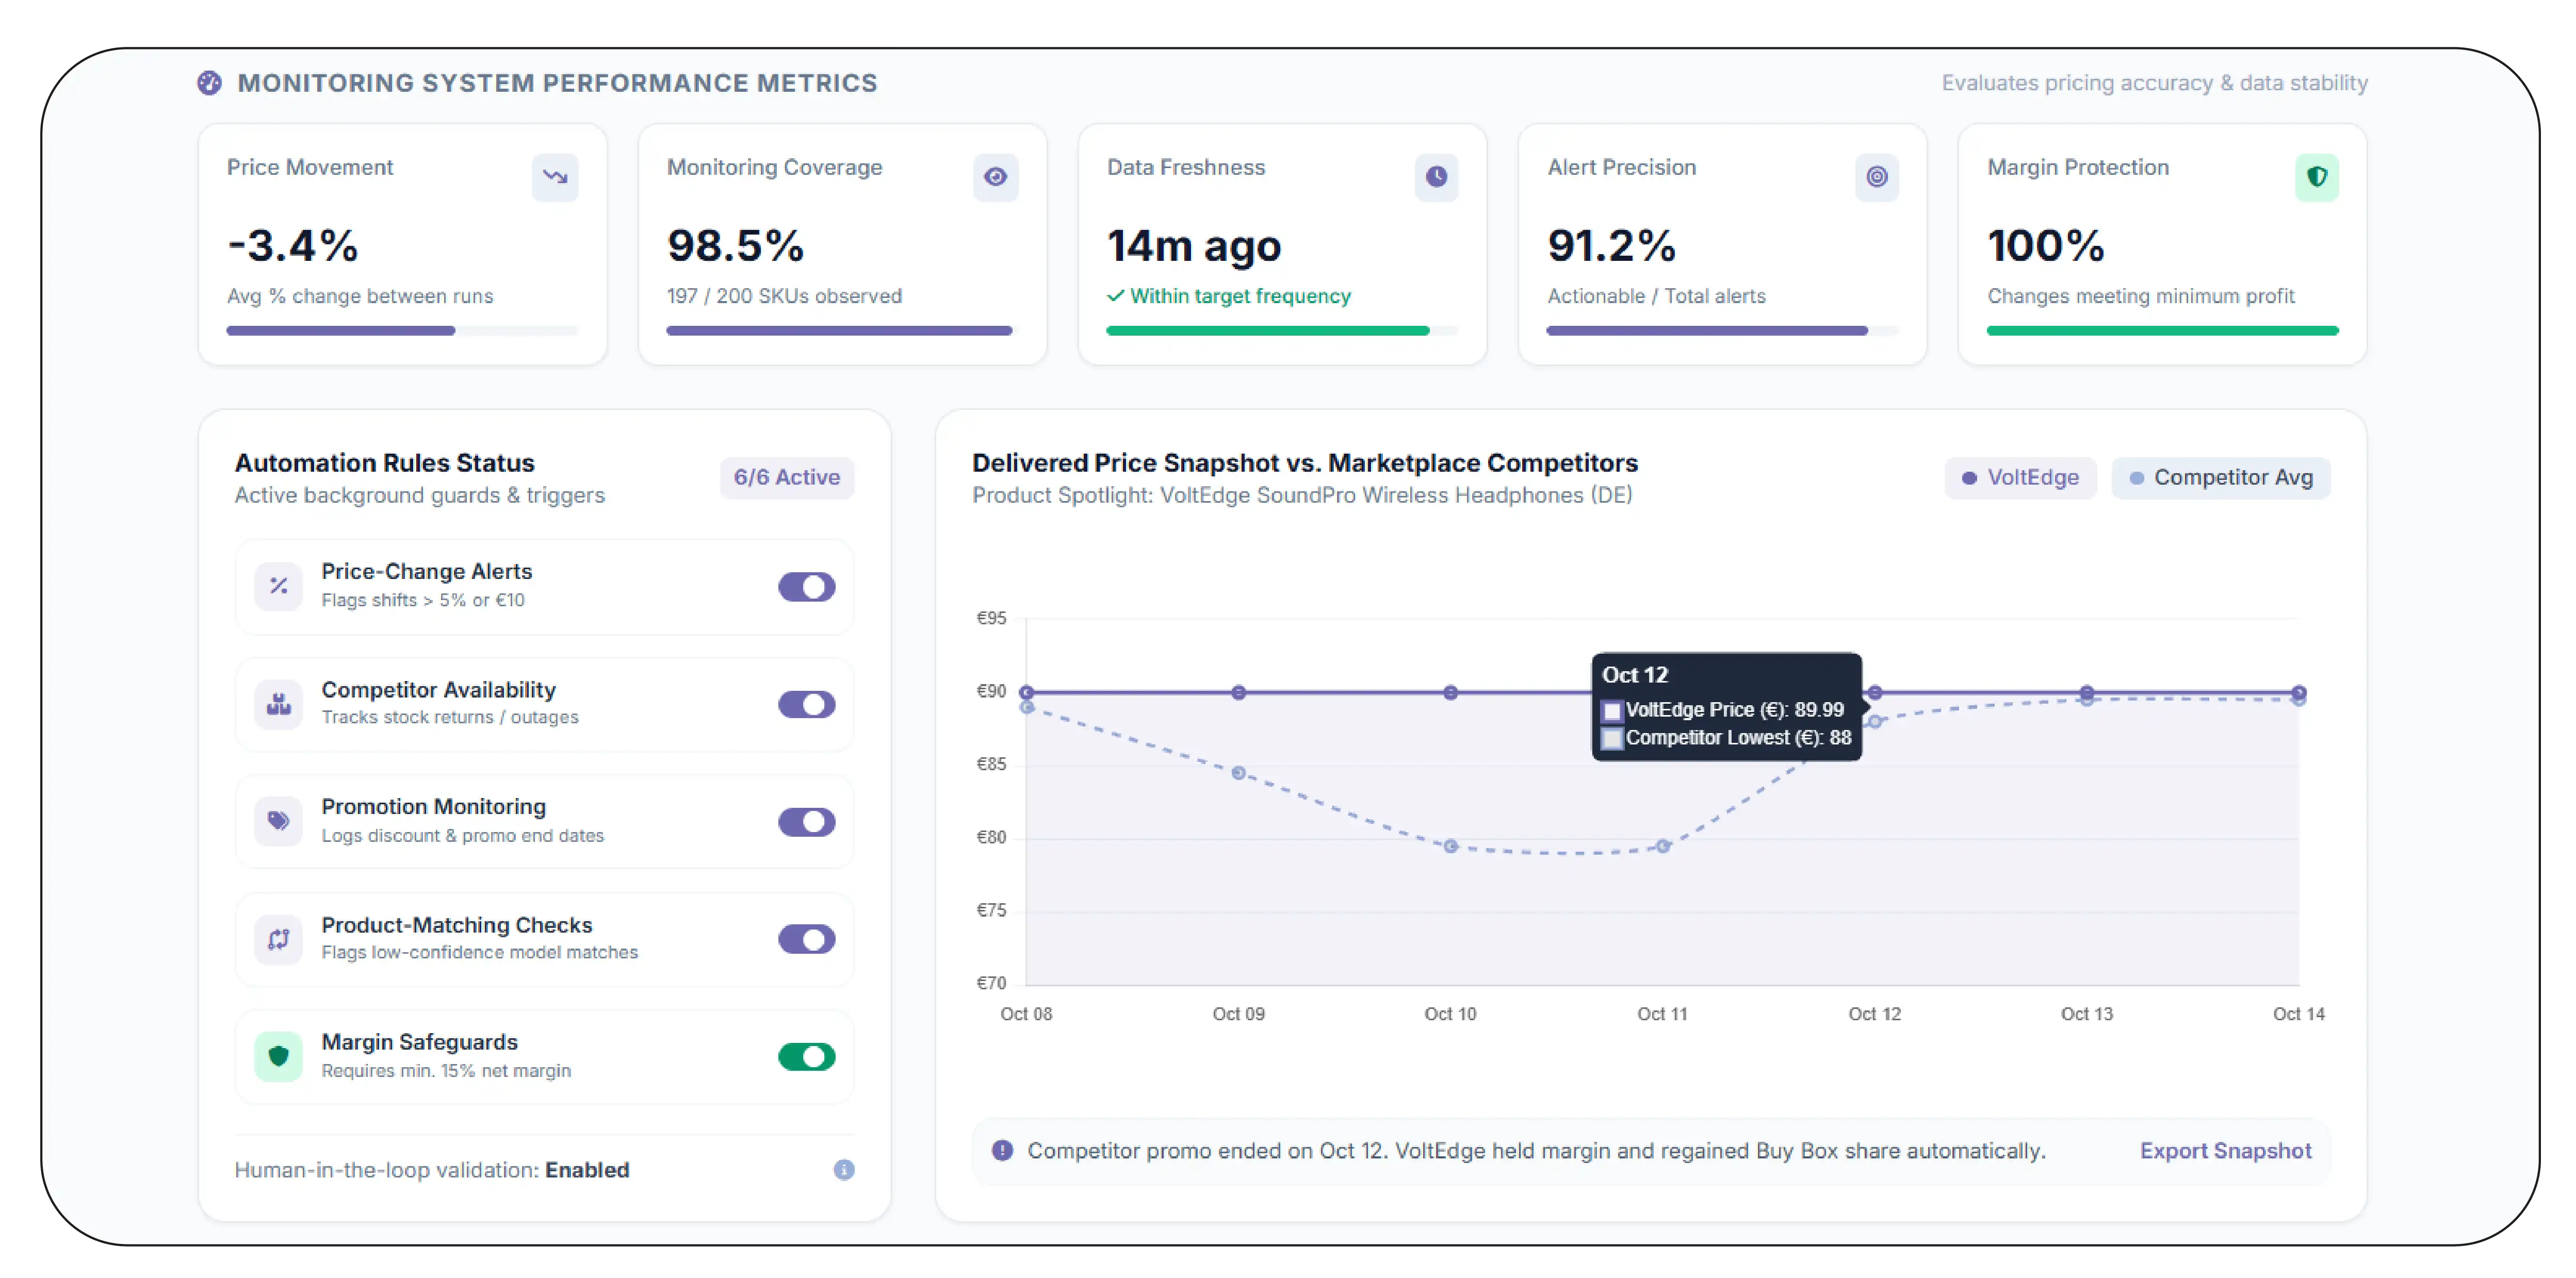Toggle the Competitor Avg legend series
This screenshot has width=2576, height=1278.
pyautogui.click(x=2220, y=477)
